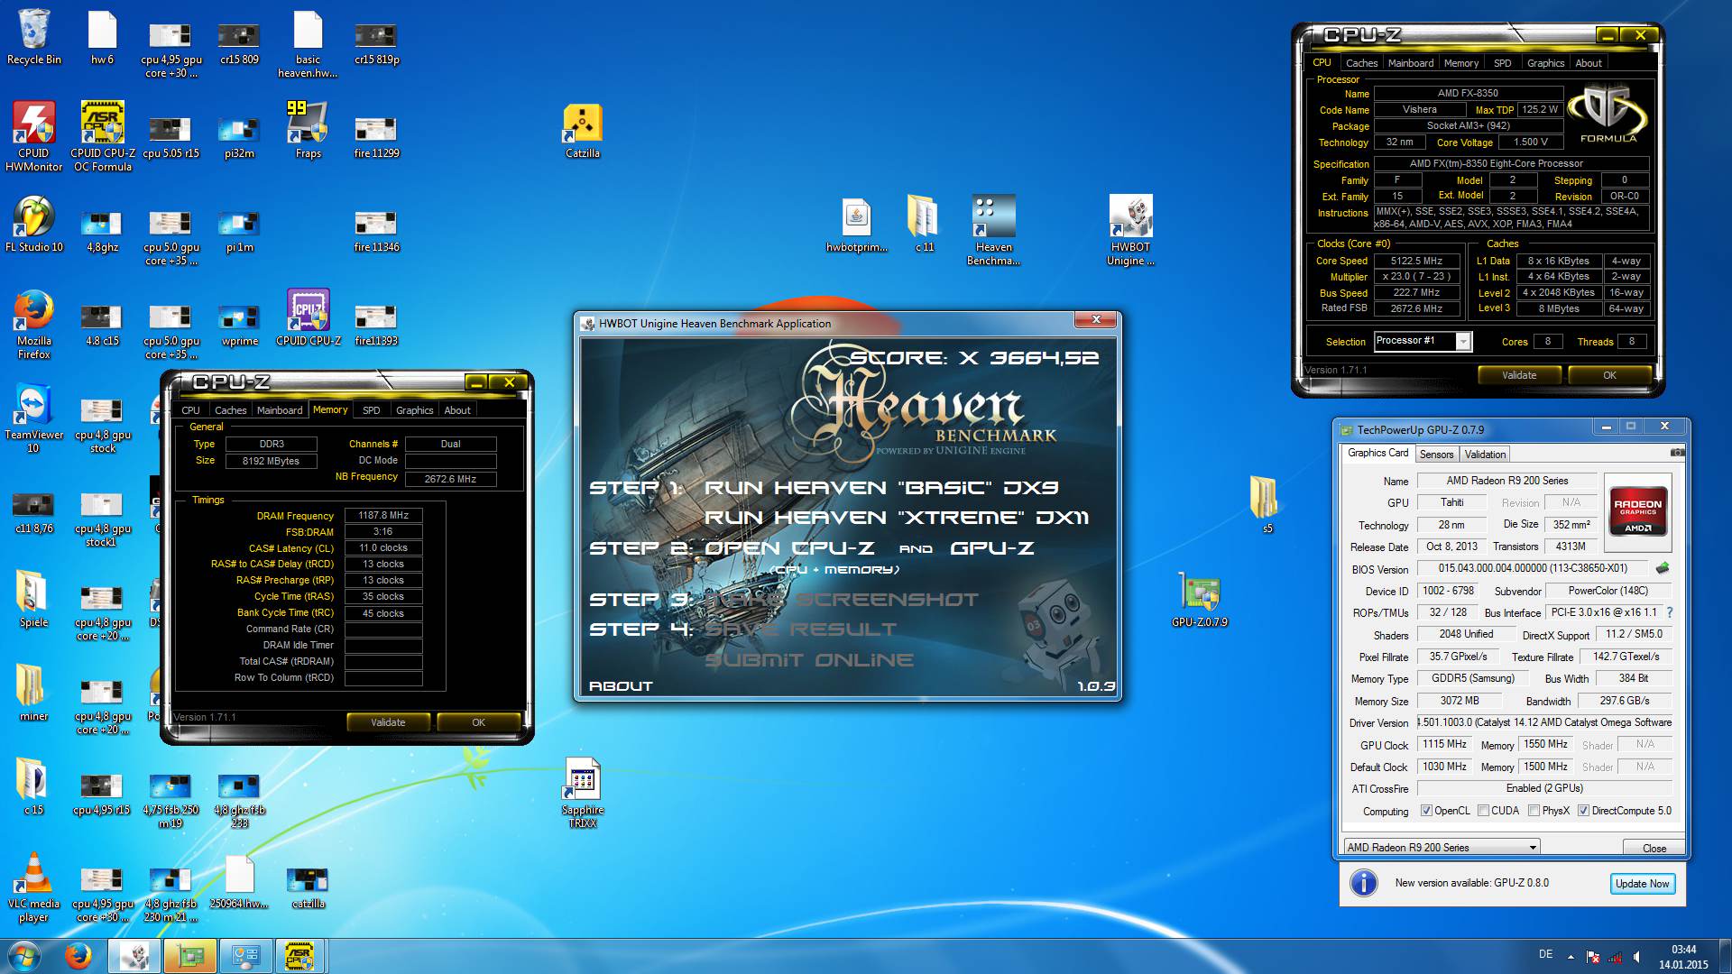Toggle the DirectCompute 5.0 checkbox

pos(1583,811)
